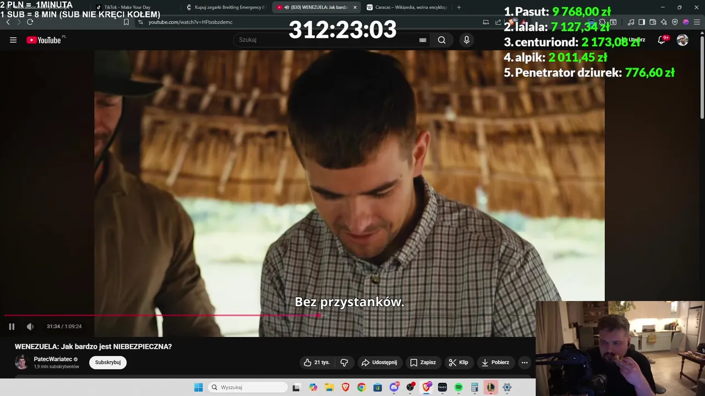Image resolution: width=705 pixels, height=396 pixels.
Task: Click the Udostępnij share button
Action: pyautogui.click(x=379, y=362)
